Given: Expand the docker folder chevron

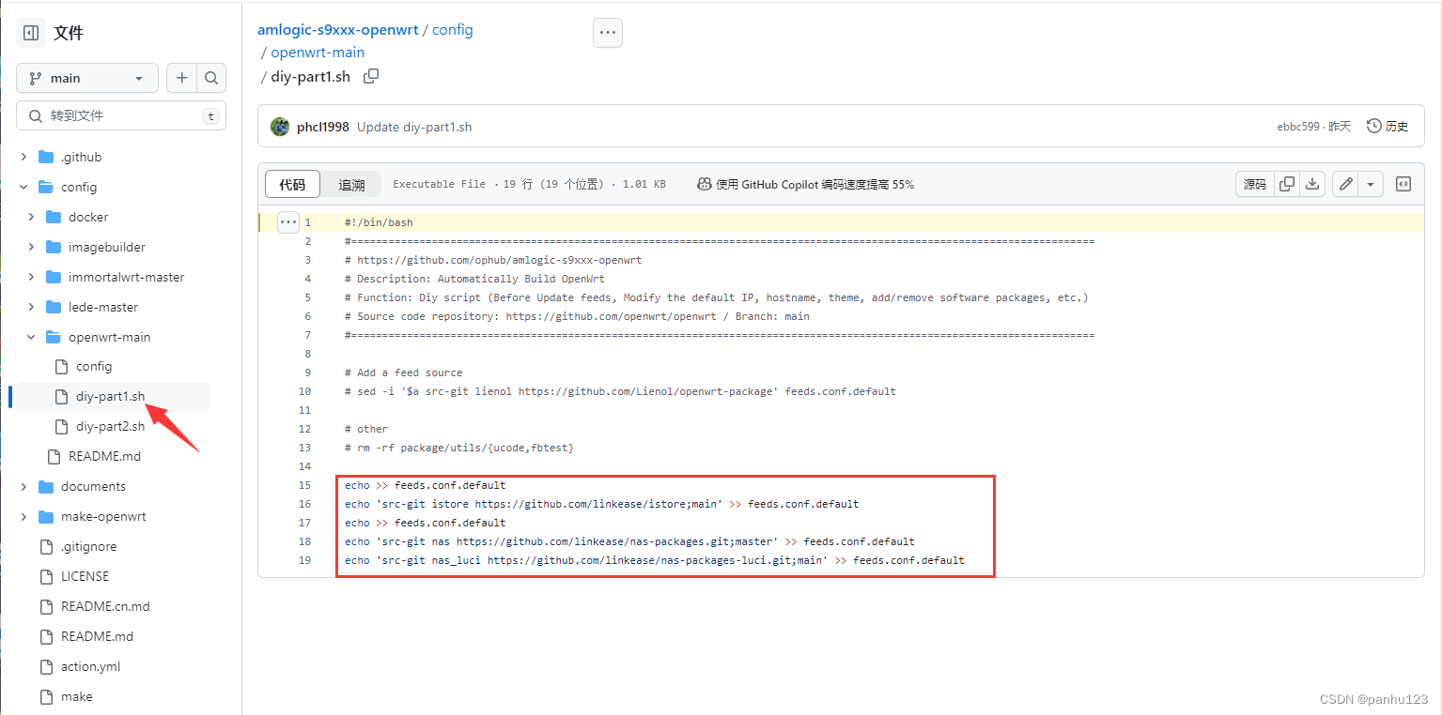Looking at the screenshot, I should tap(31, 217).
